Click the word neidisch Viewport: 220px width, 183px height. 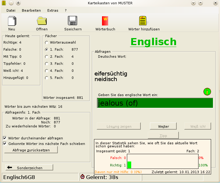coord(106,79)
